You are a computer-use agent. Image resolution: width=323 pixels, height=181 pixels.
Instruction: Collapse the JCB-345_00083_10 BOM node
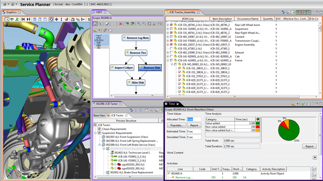tap(172, 64)
